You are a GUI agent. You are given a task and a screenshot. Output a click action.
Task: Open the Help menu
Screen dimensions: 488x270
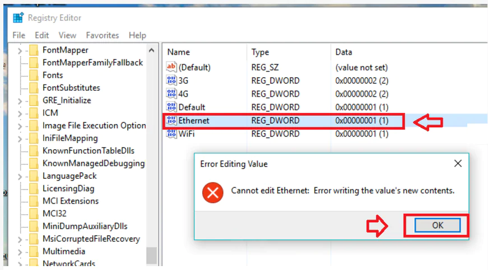pyautogui.click(x=137, y=35)
